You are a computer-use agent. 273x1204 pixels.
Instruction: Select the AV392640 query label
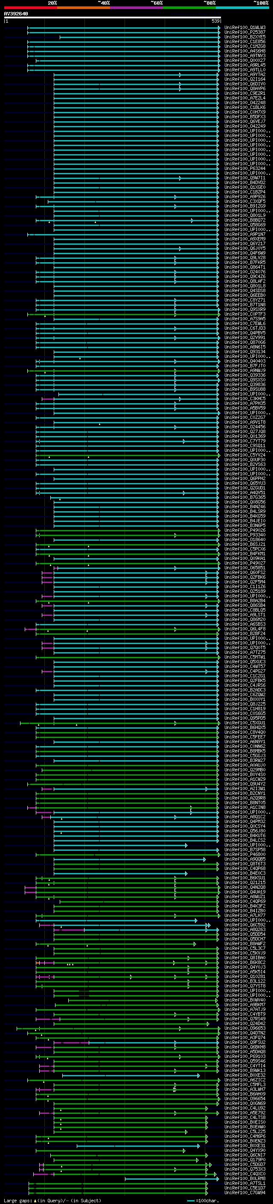[16, 14]
